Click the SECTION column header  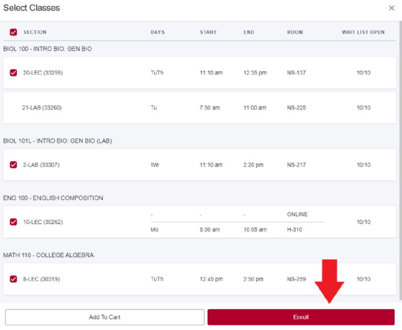pos(35,32)
